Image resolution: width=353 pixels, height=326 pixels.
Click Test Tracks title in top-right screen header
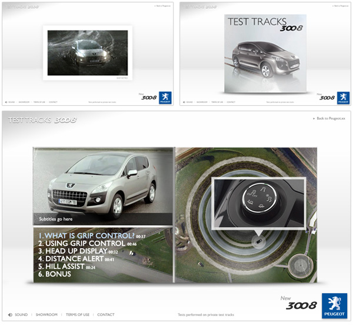(199, 7)
